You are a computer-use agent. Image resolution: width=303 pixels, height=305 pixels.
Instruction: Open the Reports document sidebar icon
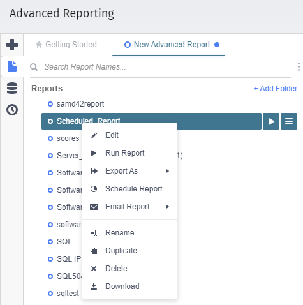point(12,66)
